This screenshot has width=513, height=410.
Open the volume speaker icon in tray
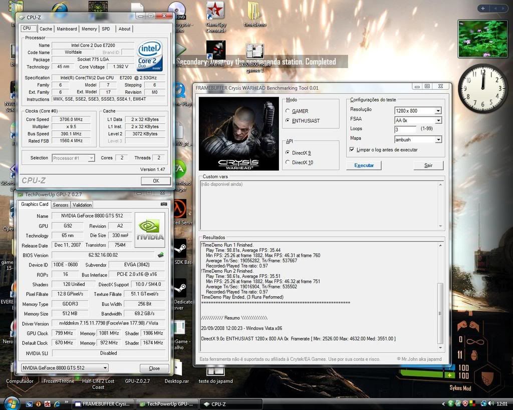(x=491, y=403)
